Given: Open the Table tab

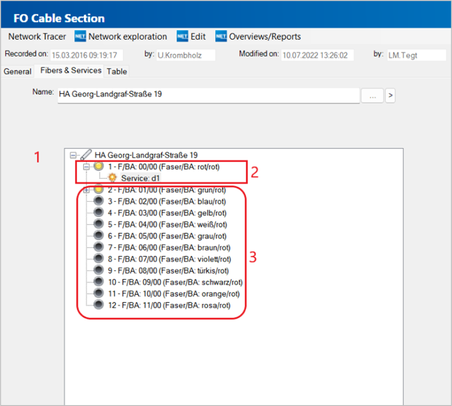Looking at the screenshot, I should pyautogui.click(x=117, y=71).
